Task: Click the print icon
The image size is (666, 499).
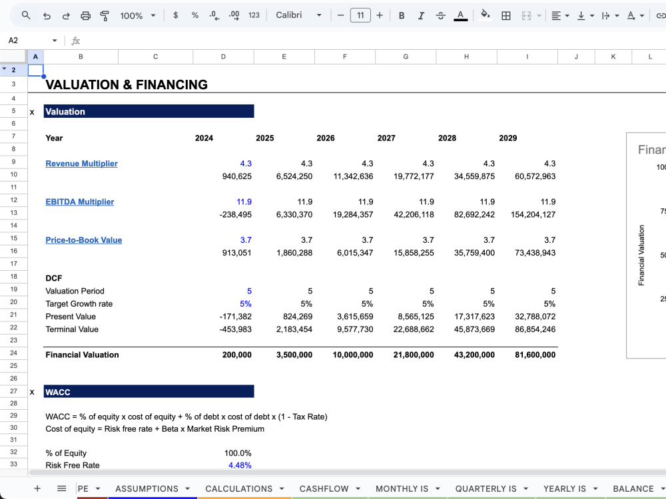Action: click(x=85, y=16)
